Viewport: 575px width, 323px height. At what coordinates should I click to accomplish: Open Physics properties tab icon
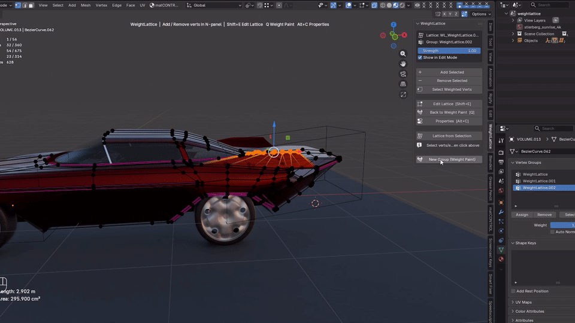coord(501,231)
